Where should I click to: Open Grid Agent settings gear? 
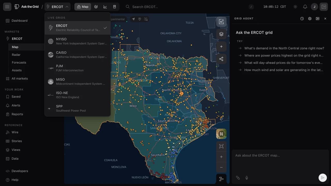[x=310, y=19]
